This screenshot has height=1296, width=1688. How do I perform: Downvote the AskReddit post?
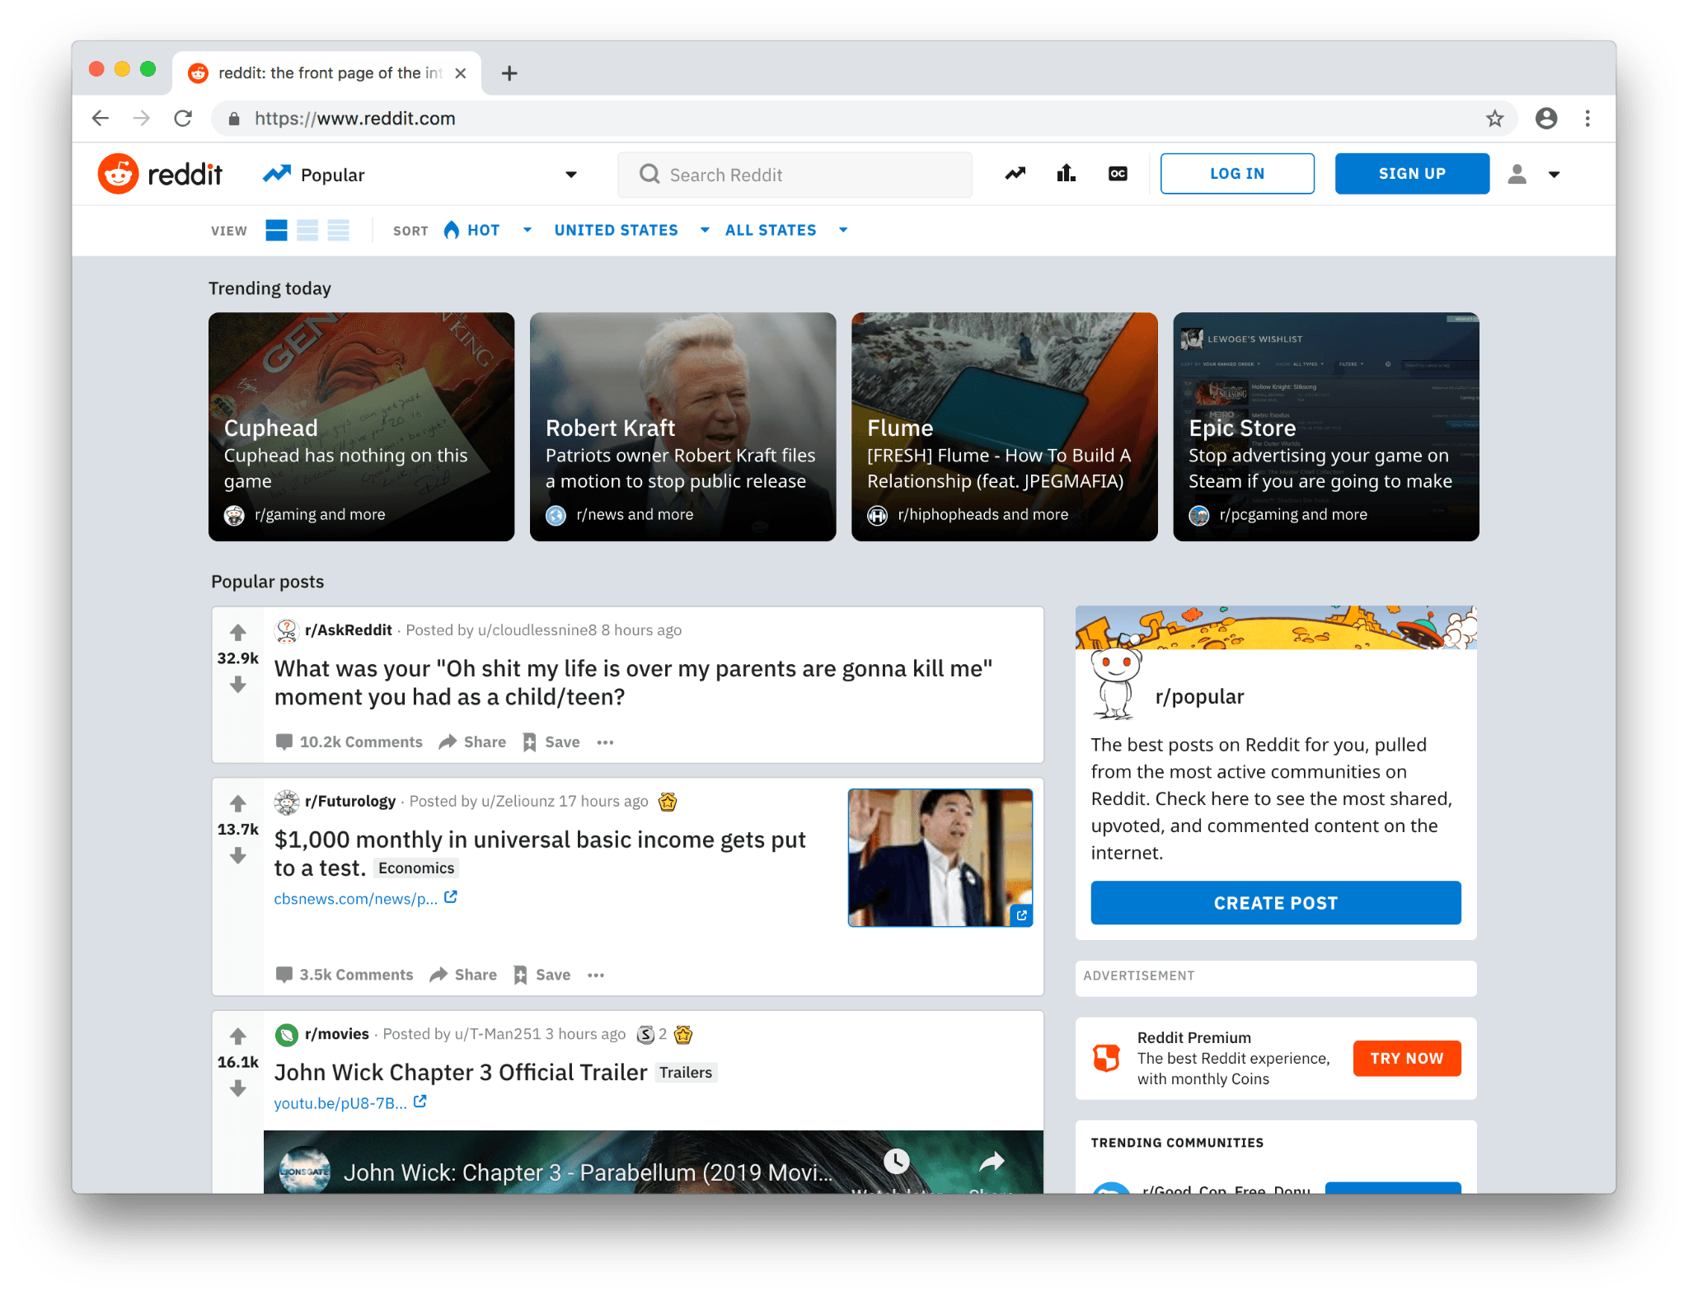[238, 685]
